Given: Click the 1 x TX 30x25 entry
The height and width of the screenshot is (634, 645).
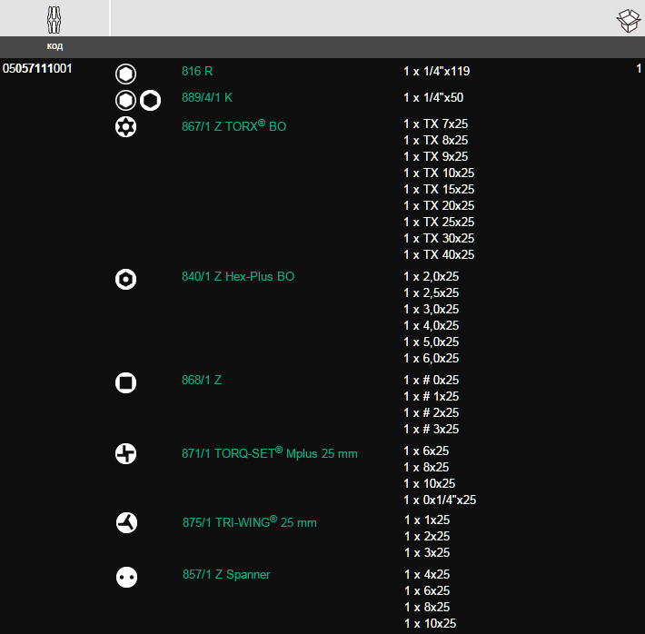Looking at the screenshot, I should pyautogui.click(x=439, y=238).
